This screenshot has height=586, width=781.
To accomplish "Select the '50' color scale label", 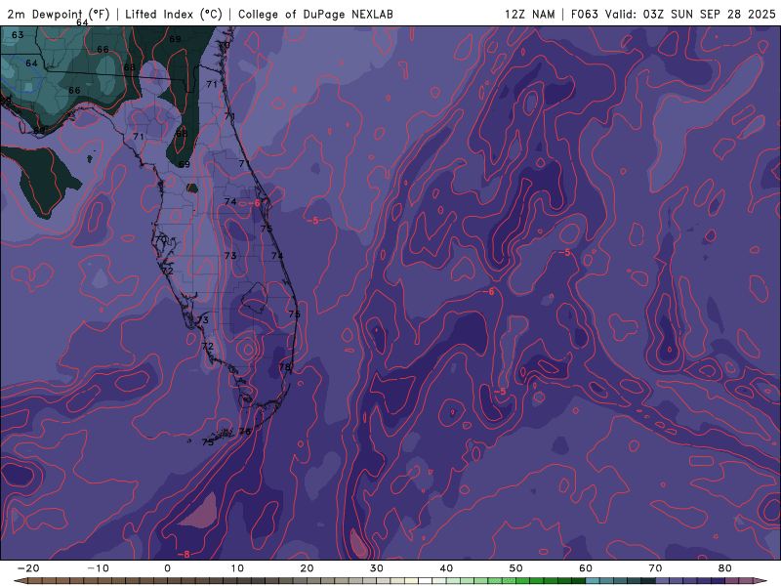I will (516, 568).
